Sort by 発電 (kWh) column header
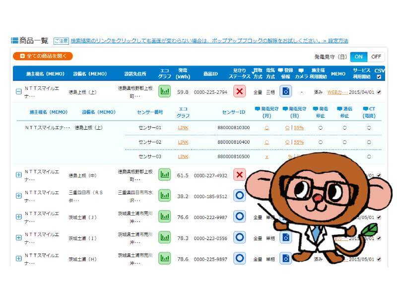The image size is (397, 298). tap(183, 74)
